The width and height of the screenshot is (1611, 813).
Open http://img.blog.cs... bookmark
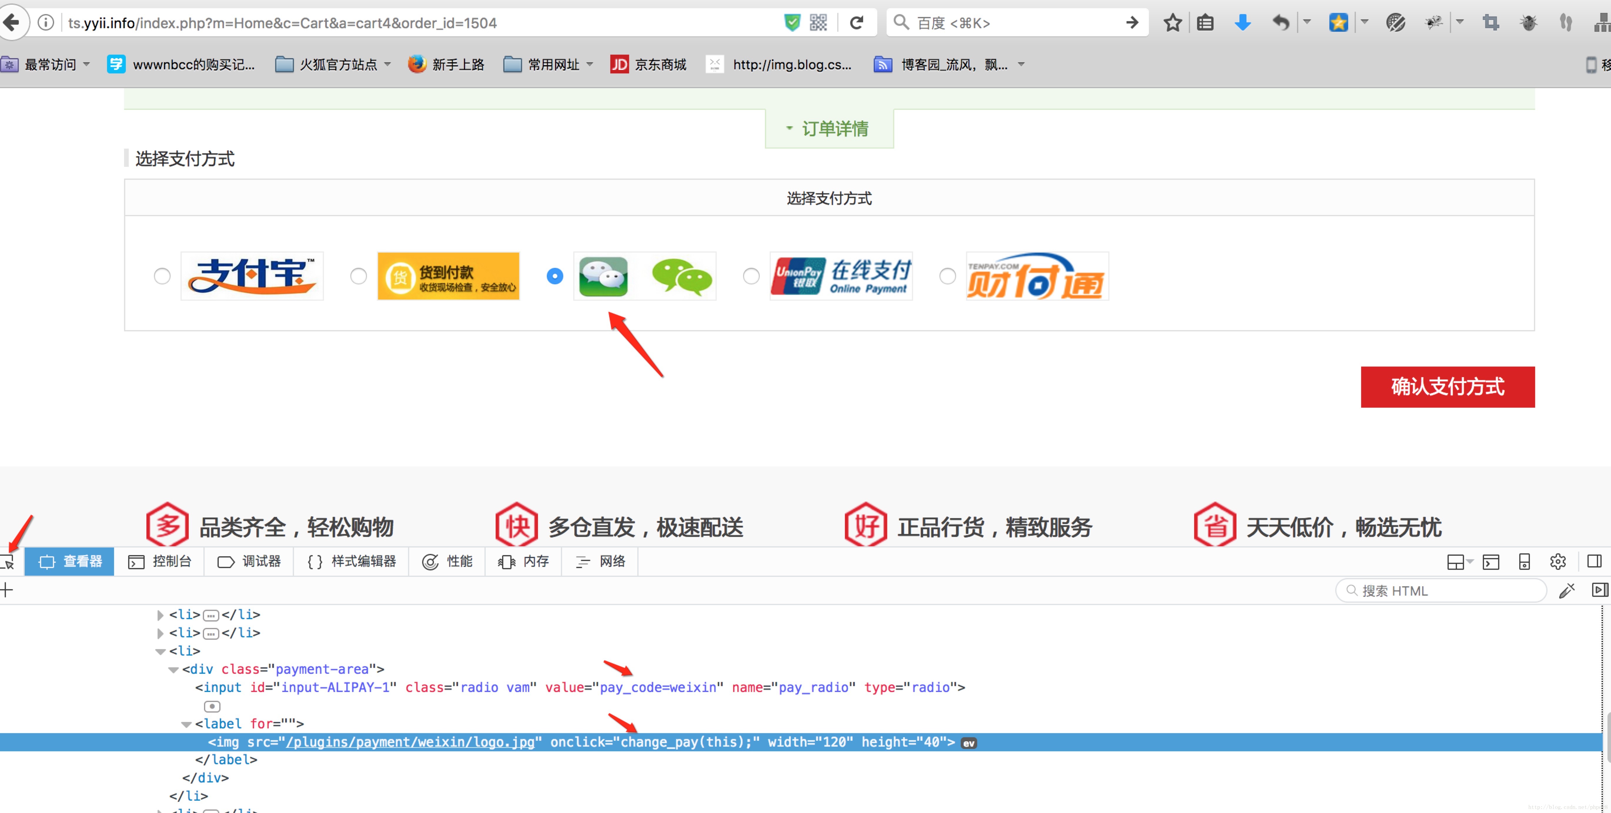click(x=779, y=64)
